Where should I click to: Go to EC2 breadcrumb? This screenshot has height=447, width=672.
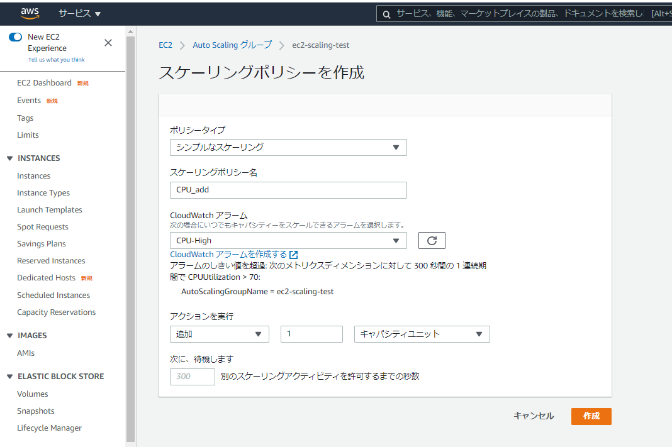tap(165, 45)
